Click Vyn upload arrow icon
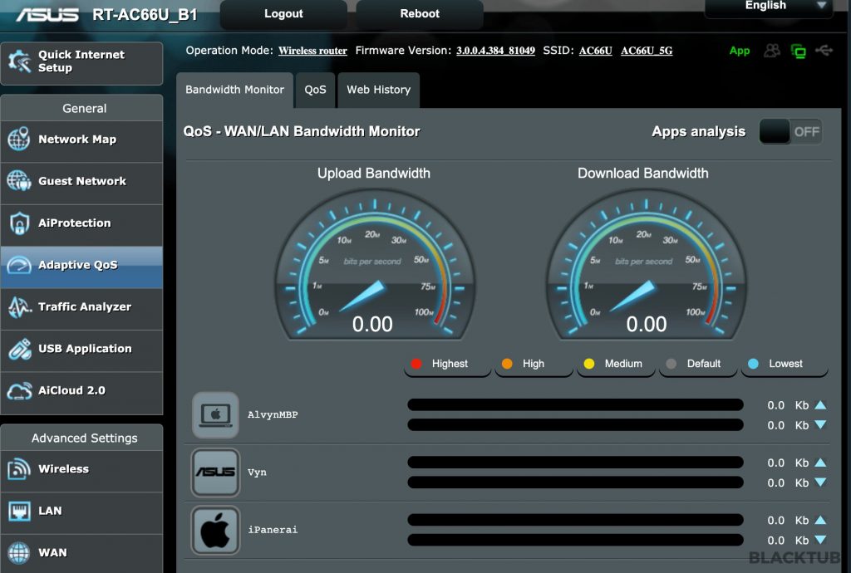 coord(820,463)
